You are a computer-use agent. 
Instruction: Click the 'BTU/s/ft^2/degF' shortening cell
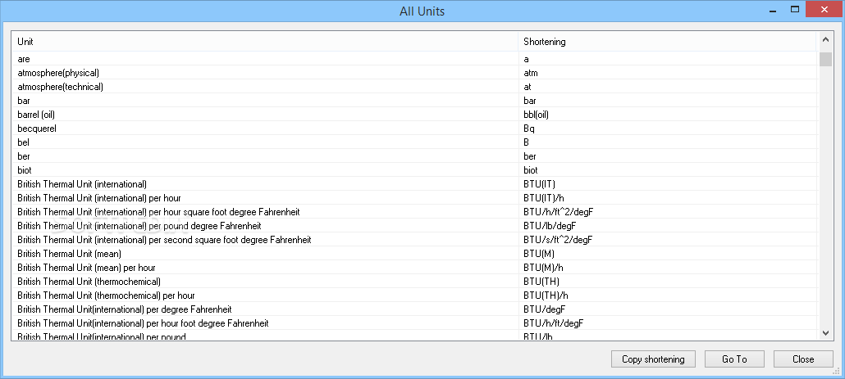667,241
